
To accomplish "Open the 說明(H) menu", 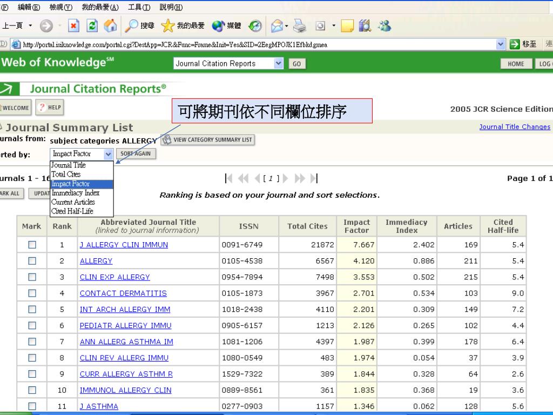I will 171,7.
